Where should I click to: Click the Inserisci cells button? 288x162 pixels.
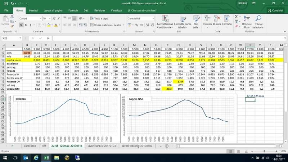(x=207, y=22)
